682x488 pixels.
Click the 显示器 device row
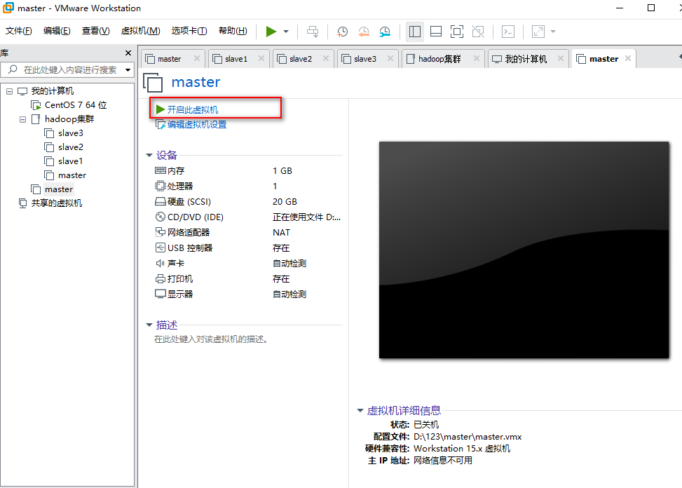coord(248,294)
